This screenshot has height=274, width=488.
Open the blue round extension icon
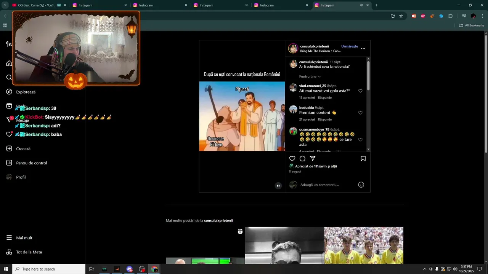441,16
